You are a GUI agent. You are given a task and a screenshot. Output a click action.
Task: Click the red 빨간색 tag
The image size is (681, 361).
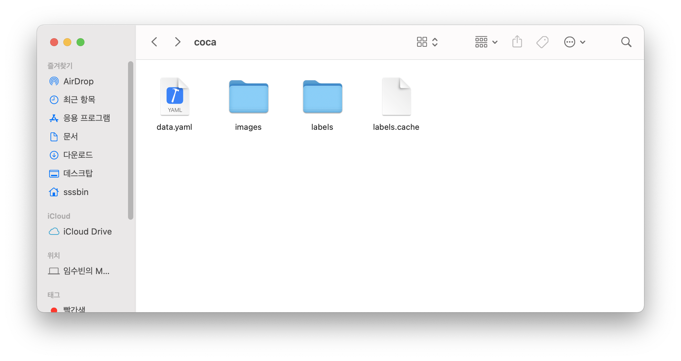pos(74,309)
